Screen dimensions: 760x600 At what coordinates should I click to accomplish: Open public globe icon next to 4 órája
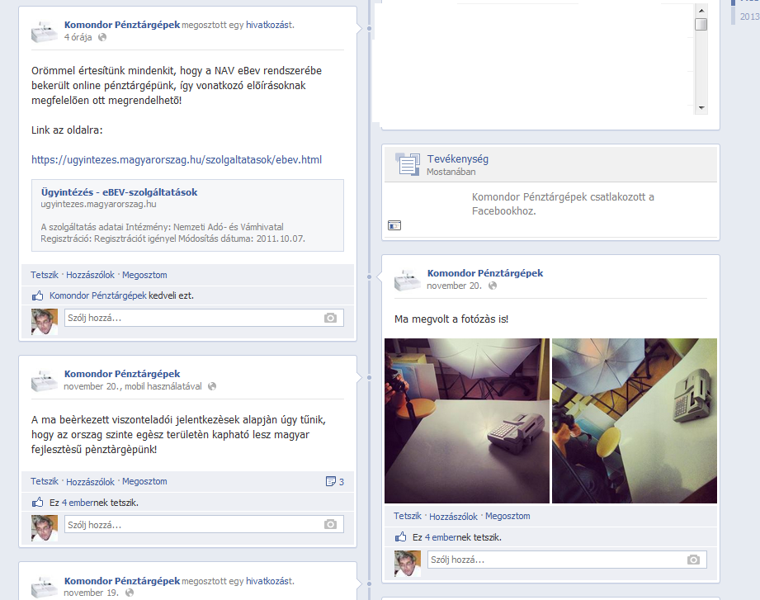pos(102,37)
